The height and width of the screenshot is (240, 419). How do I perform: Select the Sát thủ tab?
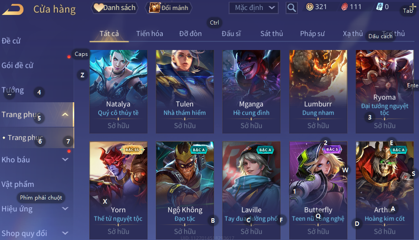tap(271, 34)
